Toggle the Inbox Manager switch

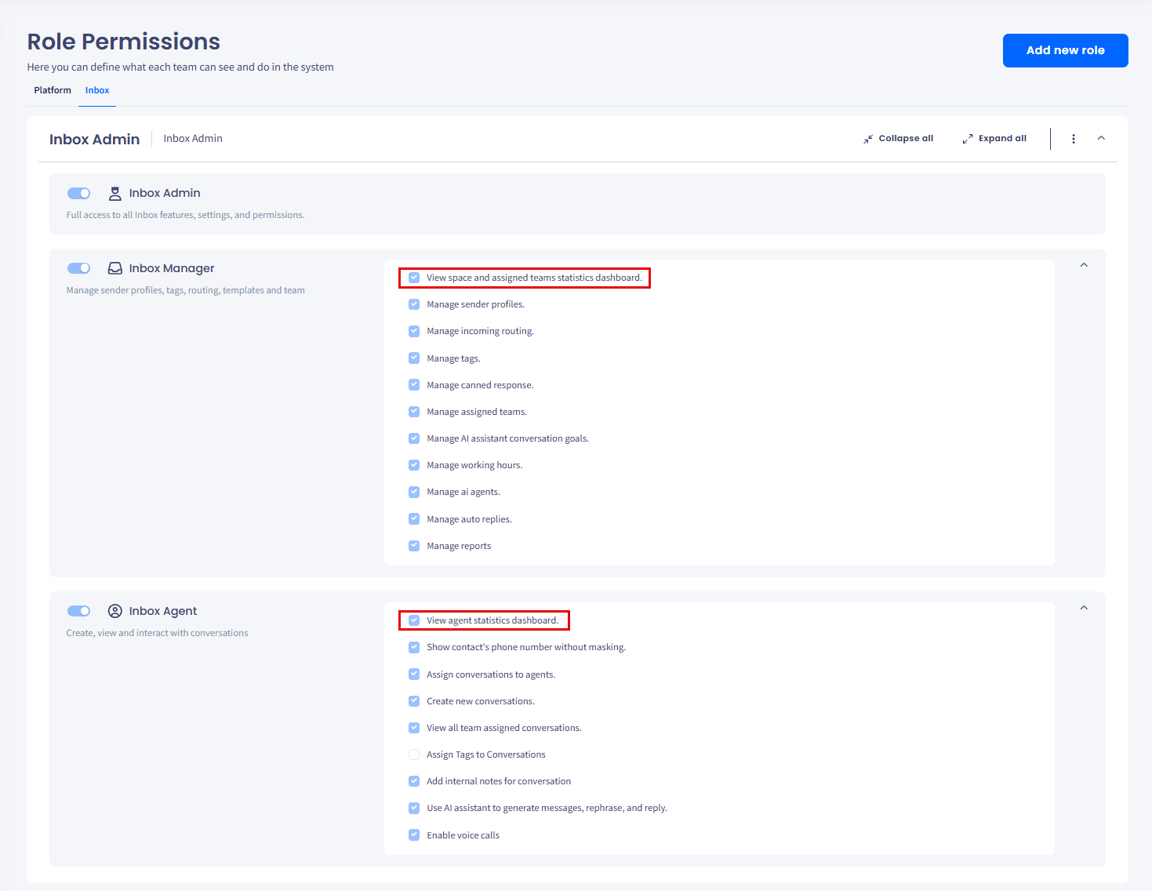click(x=78, y=268)
